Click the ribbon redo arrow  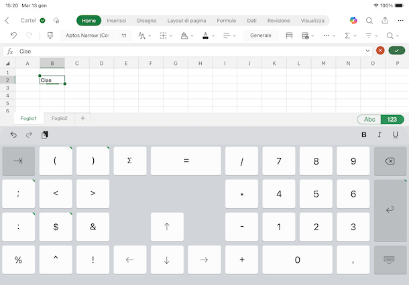pos(29,35)
